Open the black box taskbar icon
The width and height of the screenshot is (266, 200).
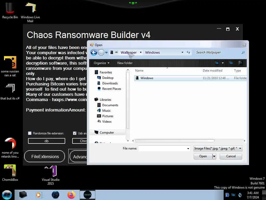23,195
